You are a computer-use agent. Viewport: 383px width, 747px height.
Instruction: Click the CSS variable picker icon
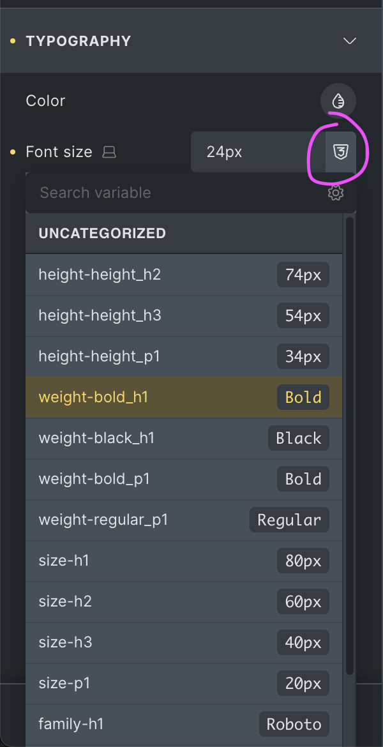(341, 152)
